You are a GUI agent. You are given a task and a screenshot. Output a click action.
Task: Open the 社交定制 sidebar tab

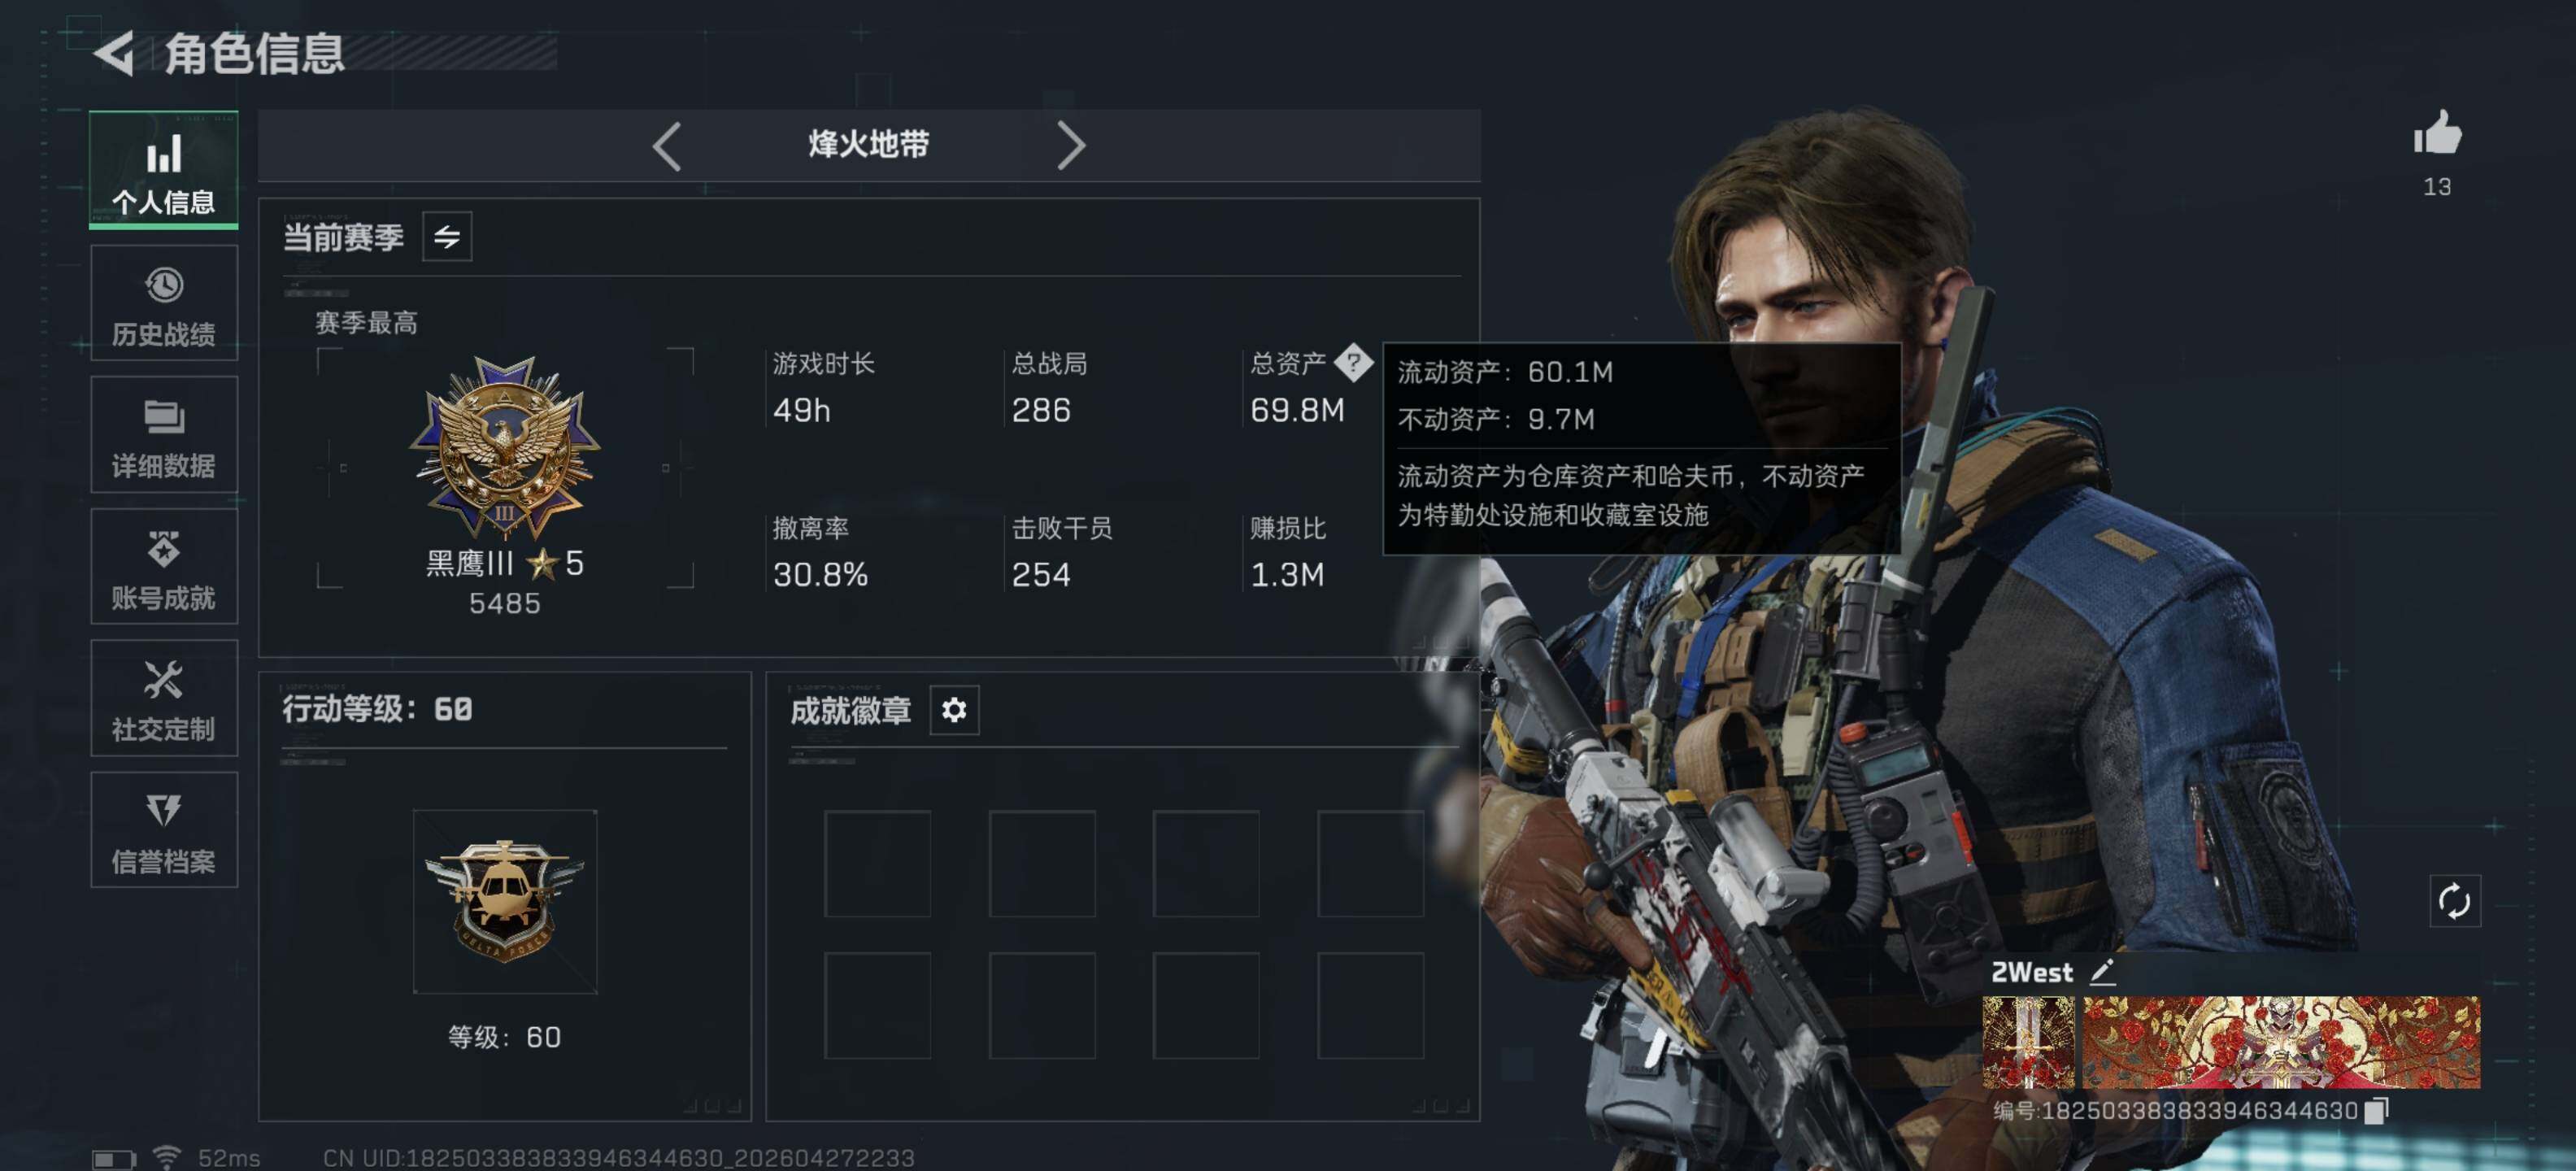(164, 698)
